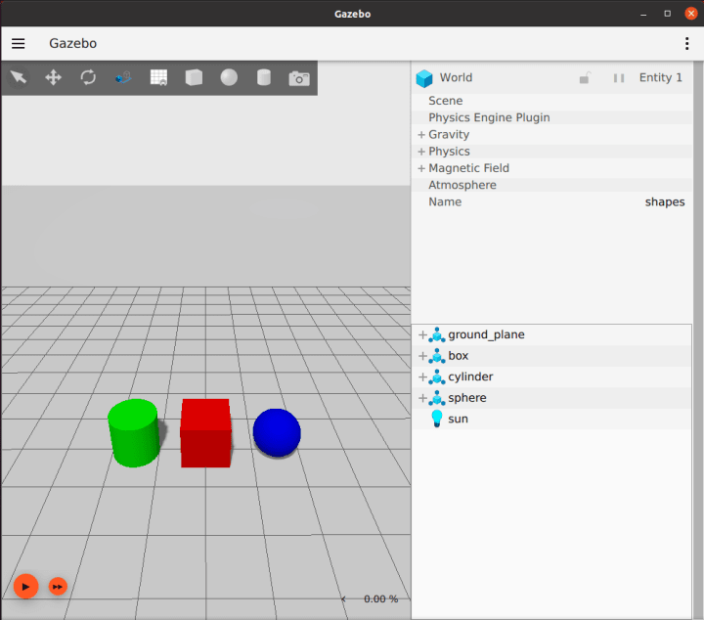
Task: Expand world stats via the small arrow
Action: (x=343, y=598)
